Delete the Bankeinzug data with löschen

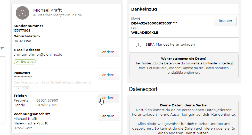(225, 21)
